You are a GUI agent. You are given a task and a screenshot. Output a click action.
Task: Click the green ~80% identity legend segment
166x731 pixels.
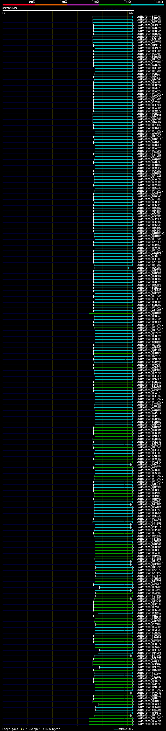115,5
